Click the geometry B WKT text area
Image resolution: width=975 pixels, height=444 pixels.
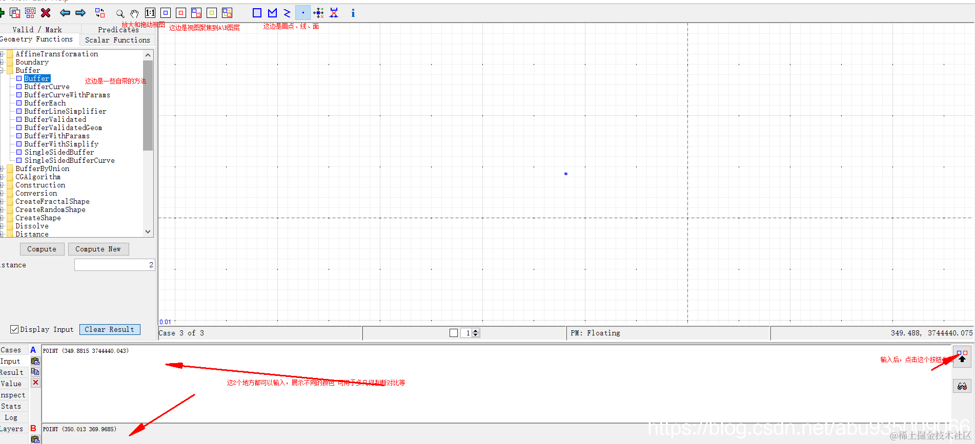click(x=496, y=434)
